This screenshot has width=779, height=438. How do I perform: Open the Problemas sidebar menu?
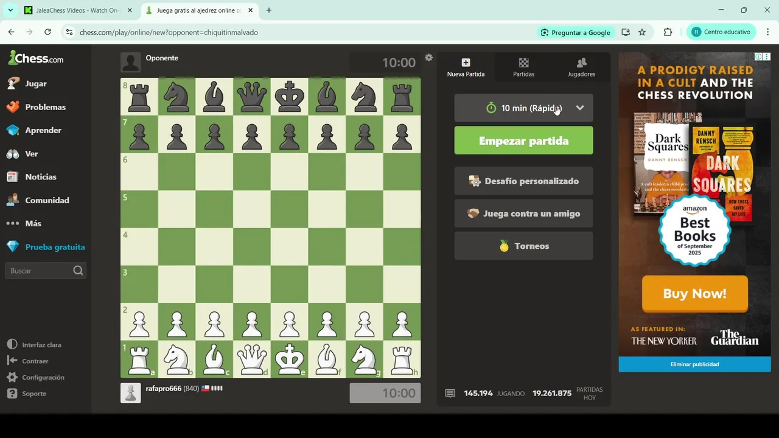tap(46, 107)
